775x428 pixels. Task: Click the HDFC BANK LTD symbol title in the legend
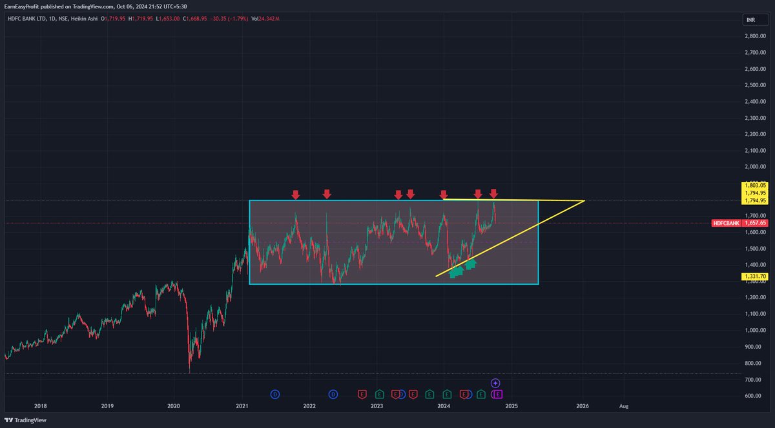(x=26, y=19)
